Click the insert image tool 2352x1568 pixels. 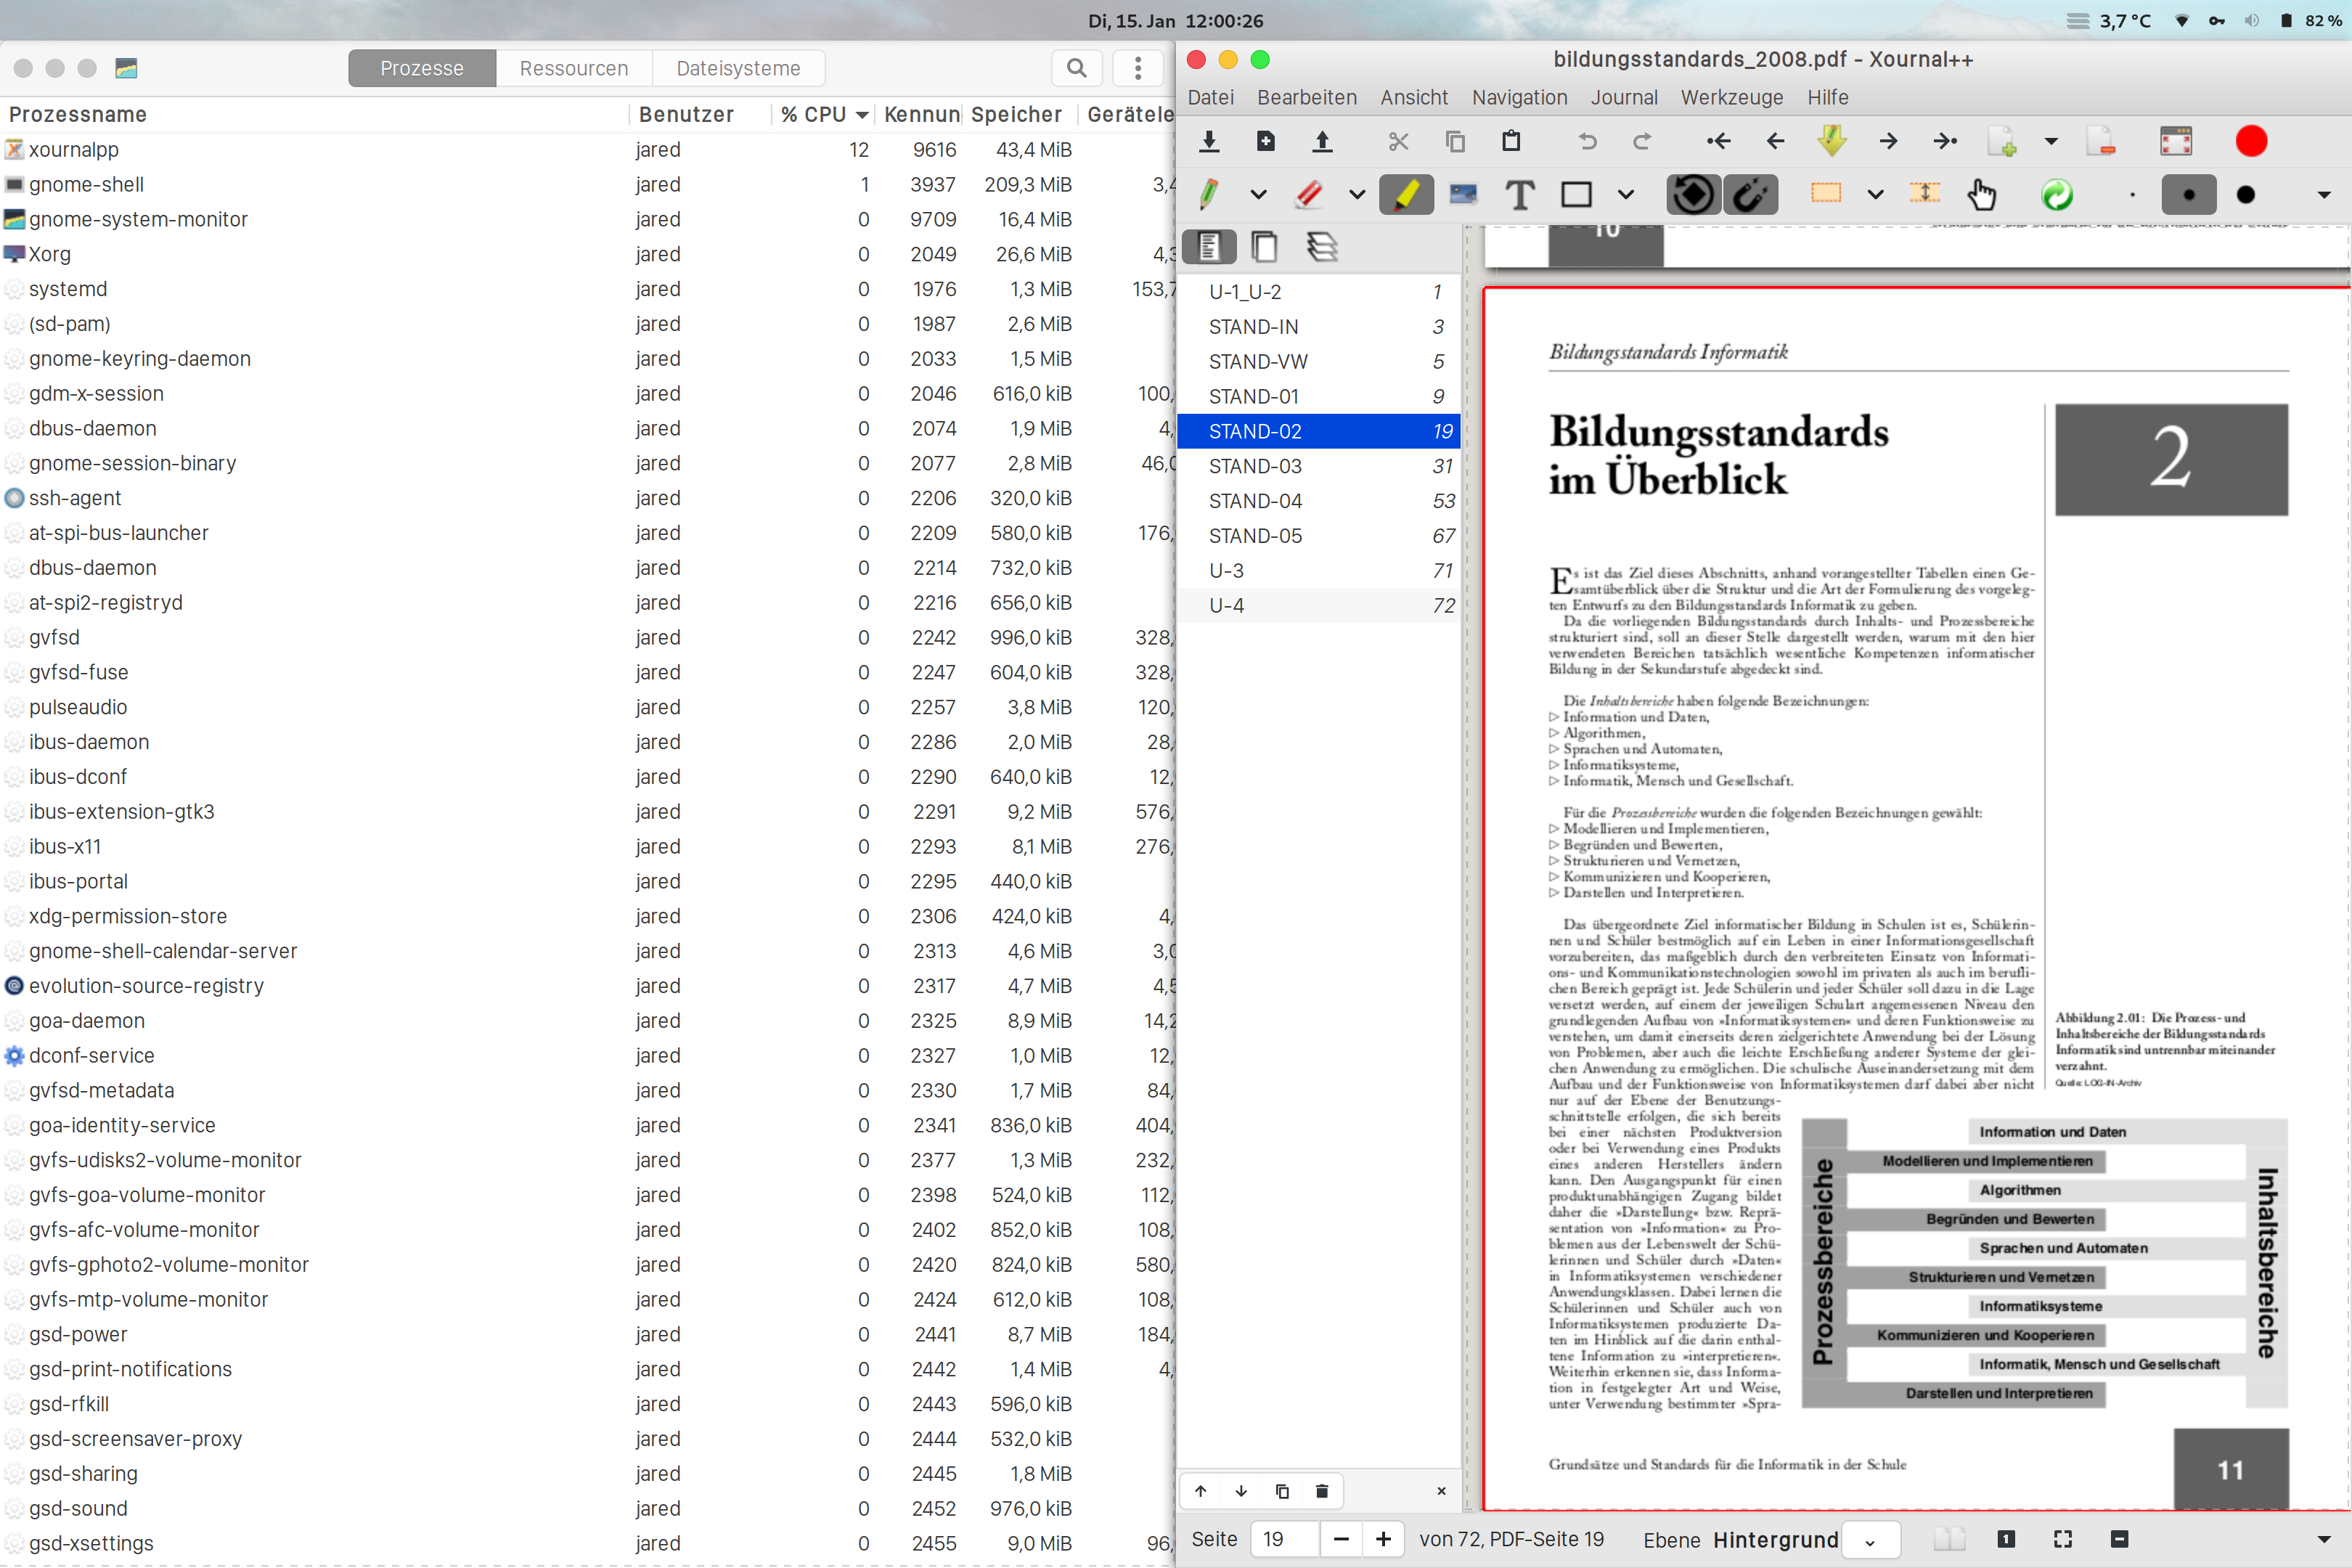[x=1462, y=195]
